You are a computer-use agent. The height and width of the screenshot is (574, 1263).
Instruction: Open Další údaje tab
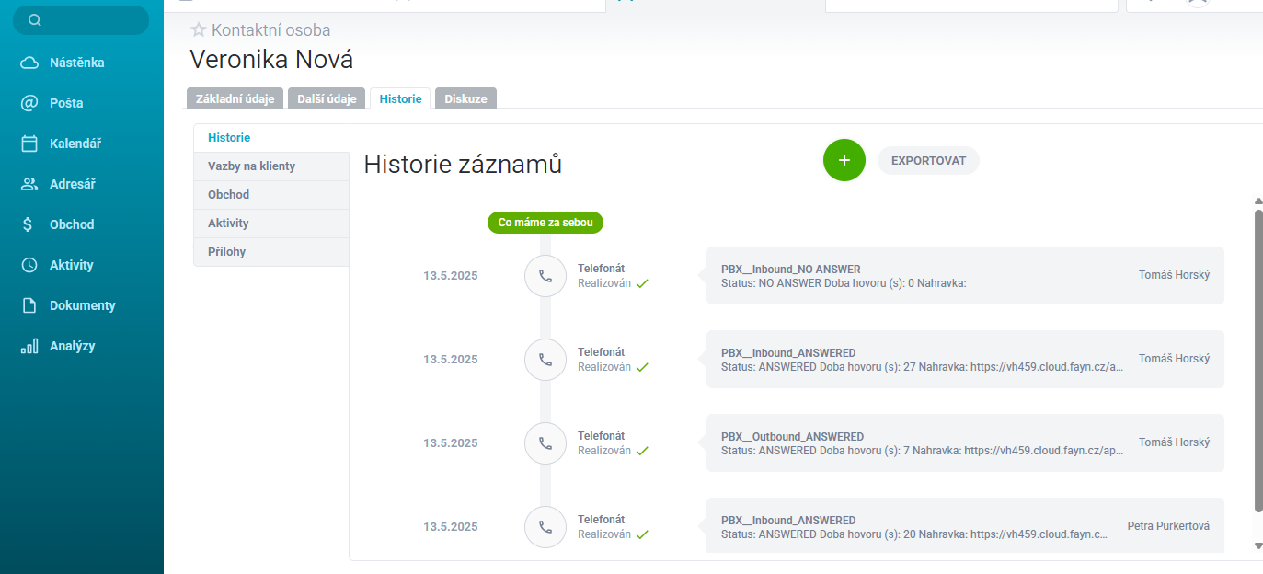pos(327,98)
